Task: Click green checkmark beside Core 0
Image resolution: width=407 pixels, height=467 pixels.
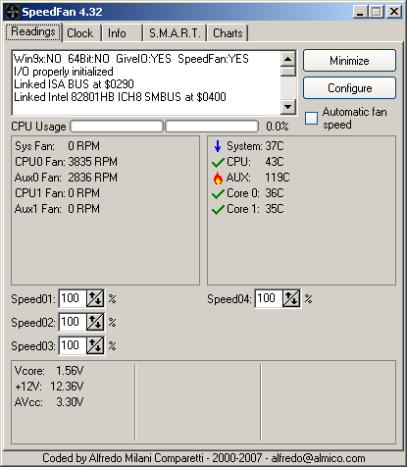Action: pos(218,193)
